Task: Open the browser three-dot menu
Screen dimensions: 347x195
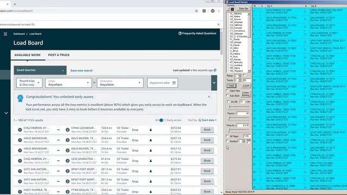Action: (219, 11)
